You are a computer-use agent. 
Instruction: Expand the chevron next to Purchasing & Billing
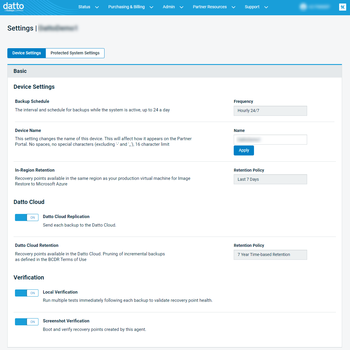pos(151,7)
